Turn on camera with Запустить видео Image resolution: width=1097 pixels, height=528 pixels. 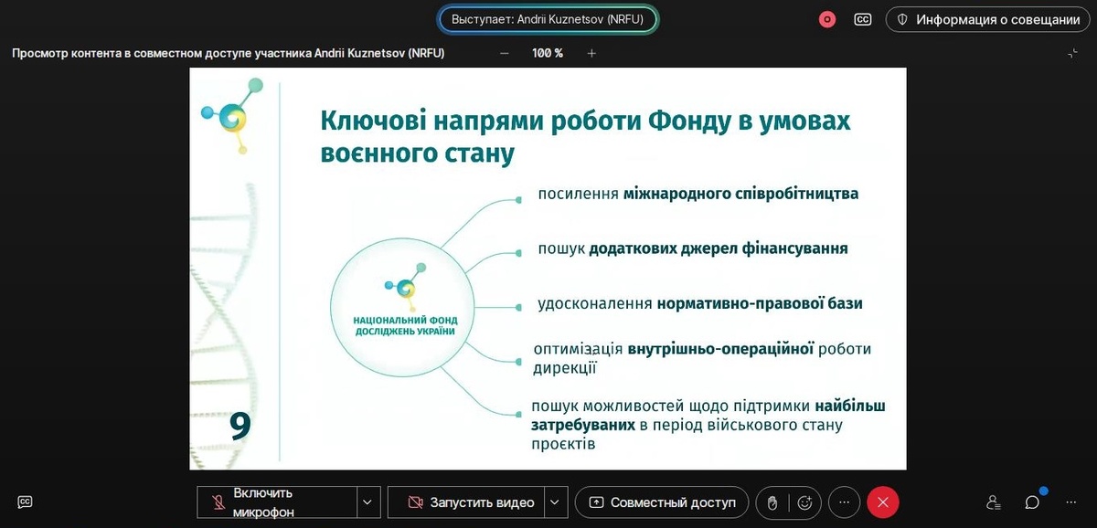click(x=466, y=502)
